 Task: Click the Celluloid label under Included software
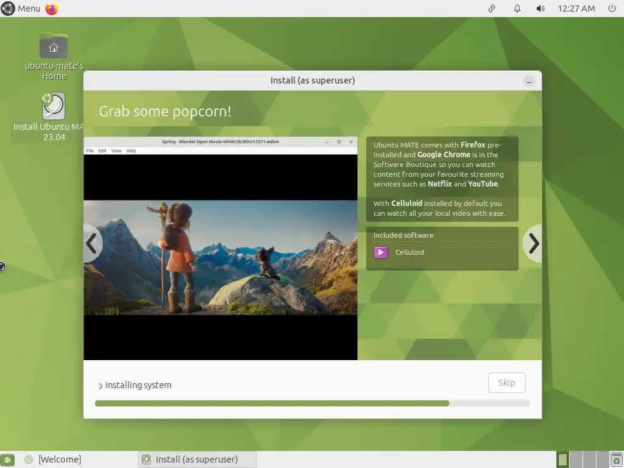pos(409,252)
